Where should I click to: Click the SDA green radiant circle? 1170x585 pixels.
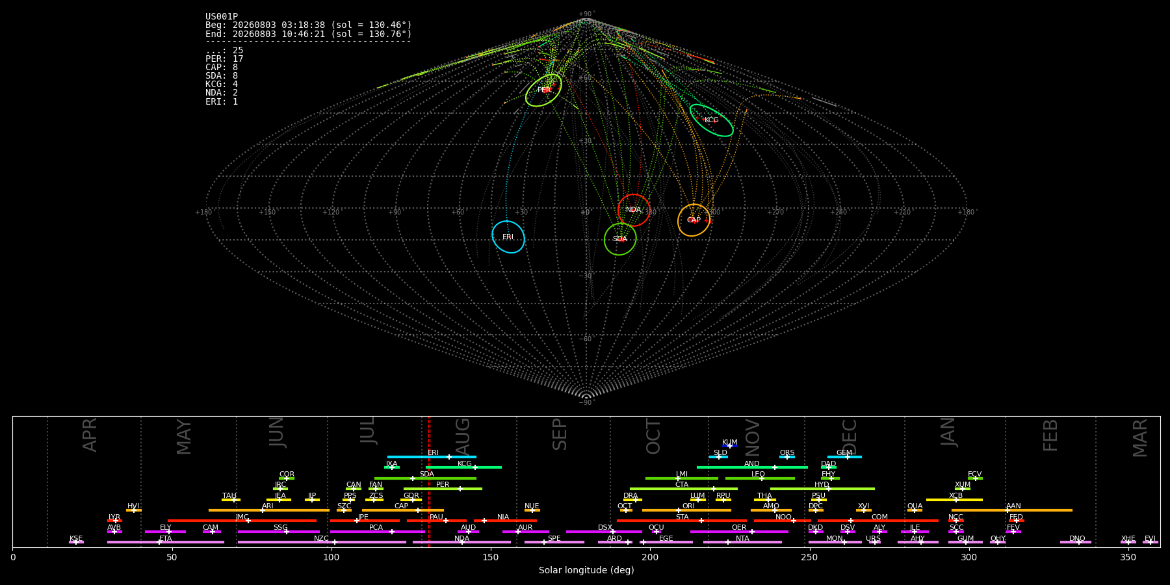[x=620, y=239]
